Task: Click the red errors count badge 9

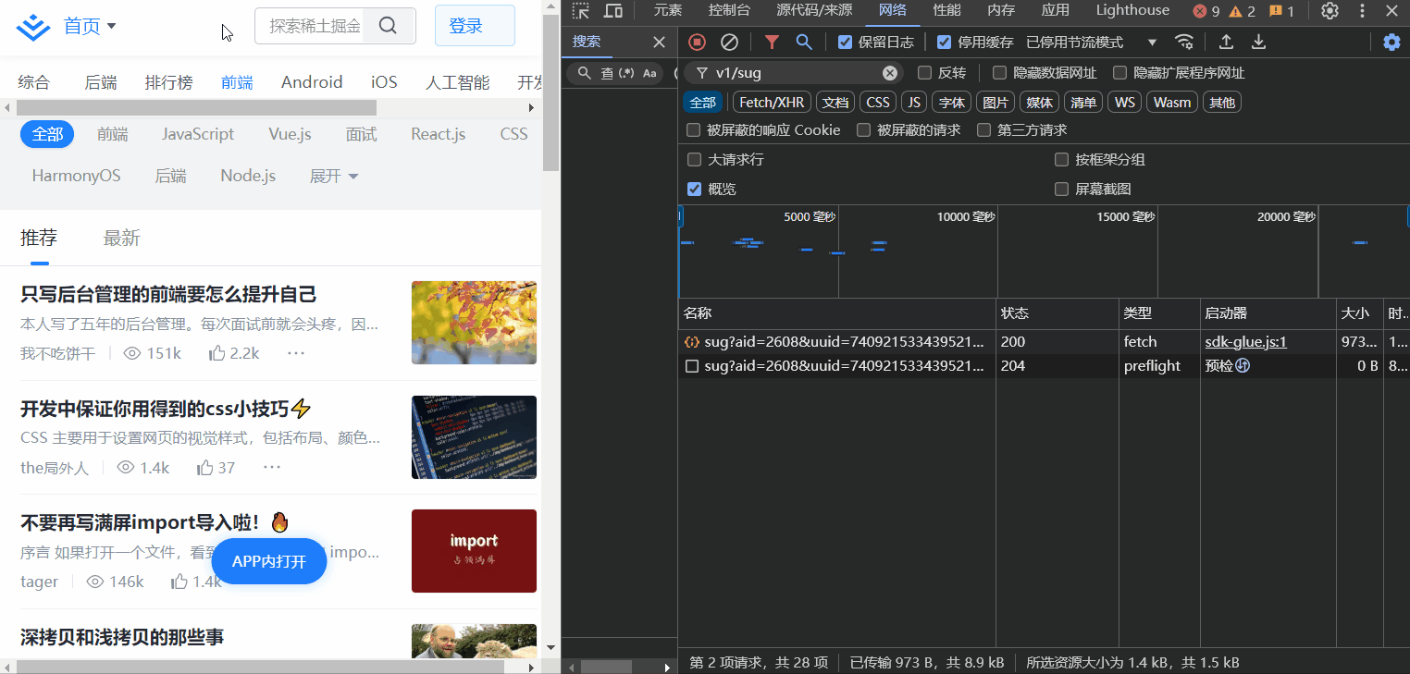Action: click(x=1206, y=11)
